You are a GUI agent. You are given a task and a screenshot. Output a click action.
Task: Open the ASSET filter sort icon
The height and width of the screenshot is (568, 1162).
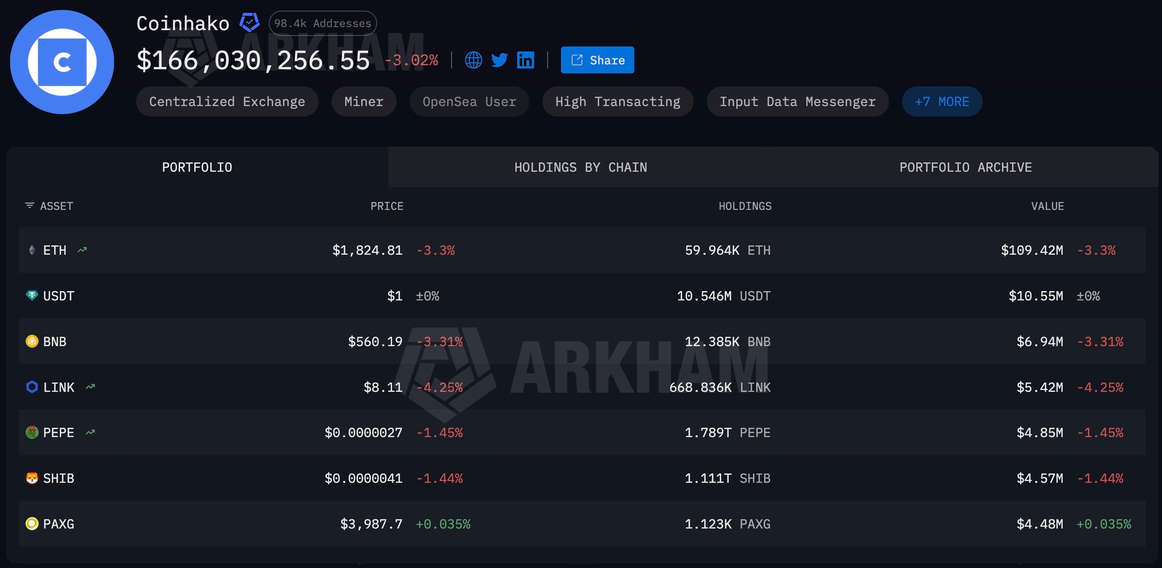[29, 206]
